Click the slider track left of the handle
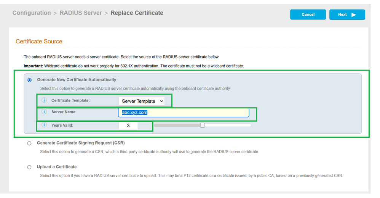This screenshot has height=198, width=380. (175, 125)
